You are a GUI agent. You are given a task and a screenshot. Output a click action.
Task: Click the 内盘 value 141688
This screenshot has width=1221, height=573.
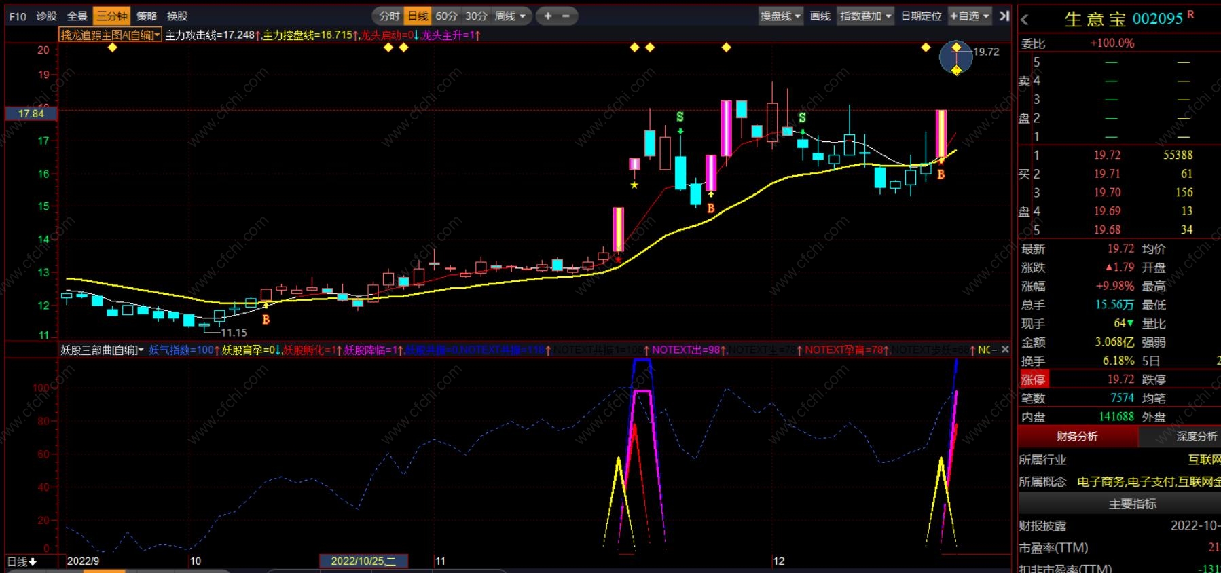coord(1116,416)
